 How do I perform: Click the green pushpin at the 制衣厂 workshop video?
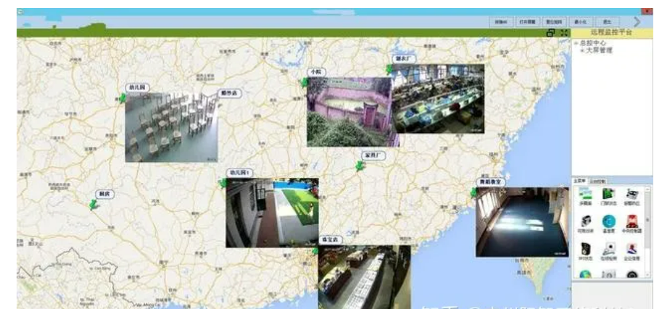tap(389, 69)
